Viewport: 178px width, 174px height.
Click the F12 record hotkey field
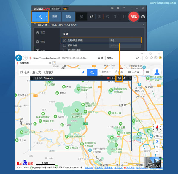125,40
